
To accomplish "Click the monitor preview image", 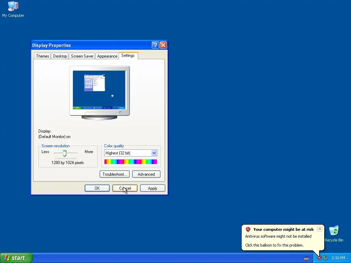I will (x=100, y=92).
